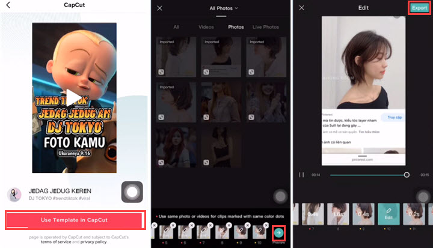Screen dimensions: 433x248
Task: Edit the photo in clip slot 8
Action: tap(222, 232)
